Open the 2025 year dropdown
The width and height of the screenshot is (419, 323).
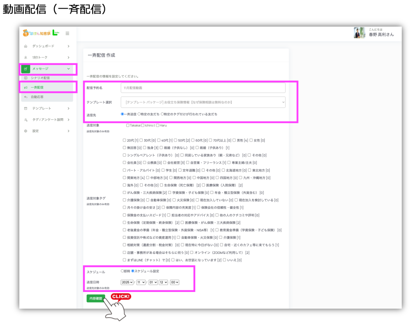127,283
